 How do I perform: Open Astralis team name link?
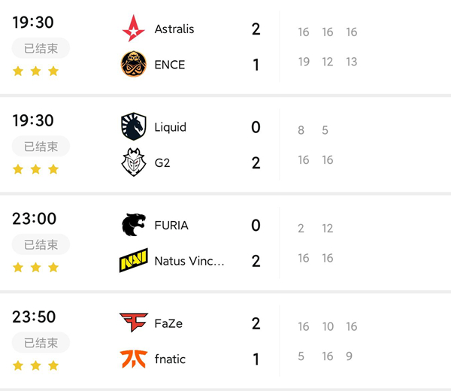tap(174, 29)
